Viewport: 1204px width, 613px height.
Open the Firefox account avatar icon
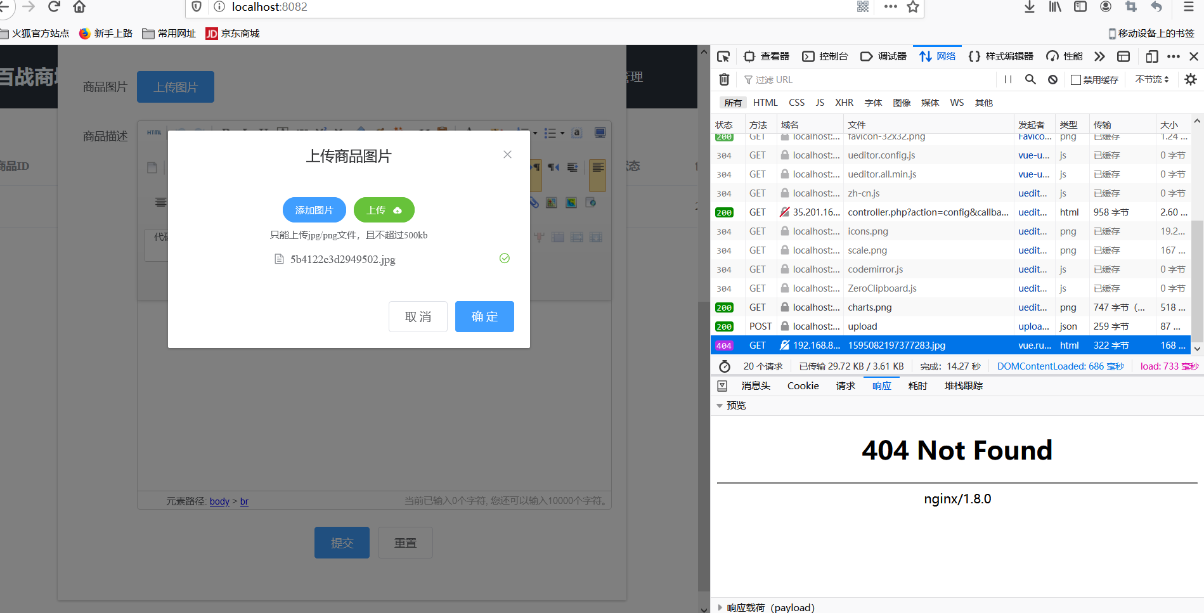pos(1106,6)
